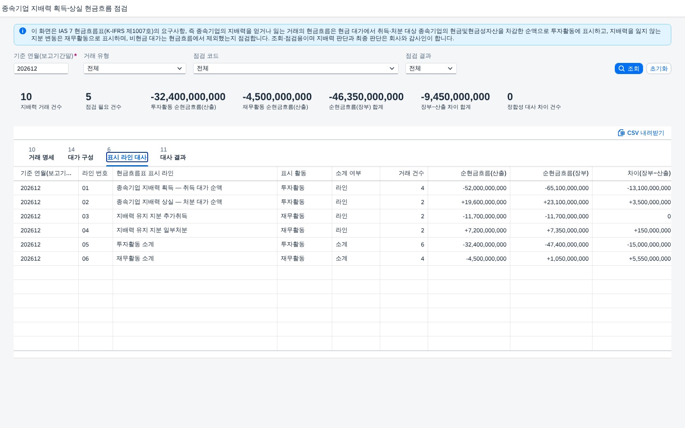Click the 재무활동 순현금흐름(산출) KPI tile
The width and height of the screenshot is (685, 428).
tap(277, 101)
